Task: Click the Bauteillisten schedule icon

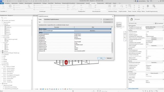Action: coord(3,53)
